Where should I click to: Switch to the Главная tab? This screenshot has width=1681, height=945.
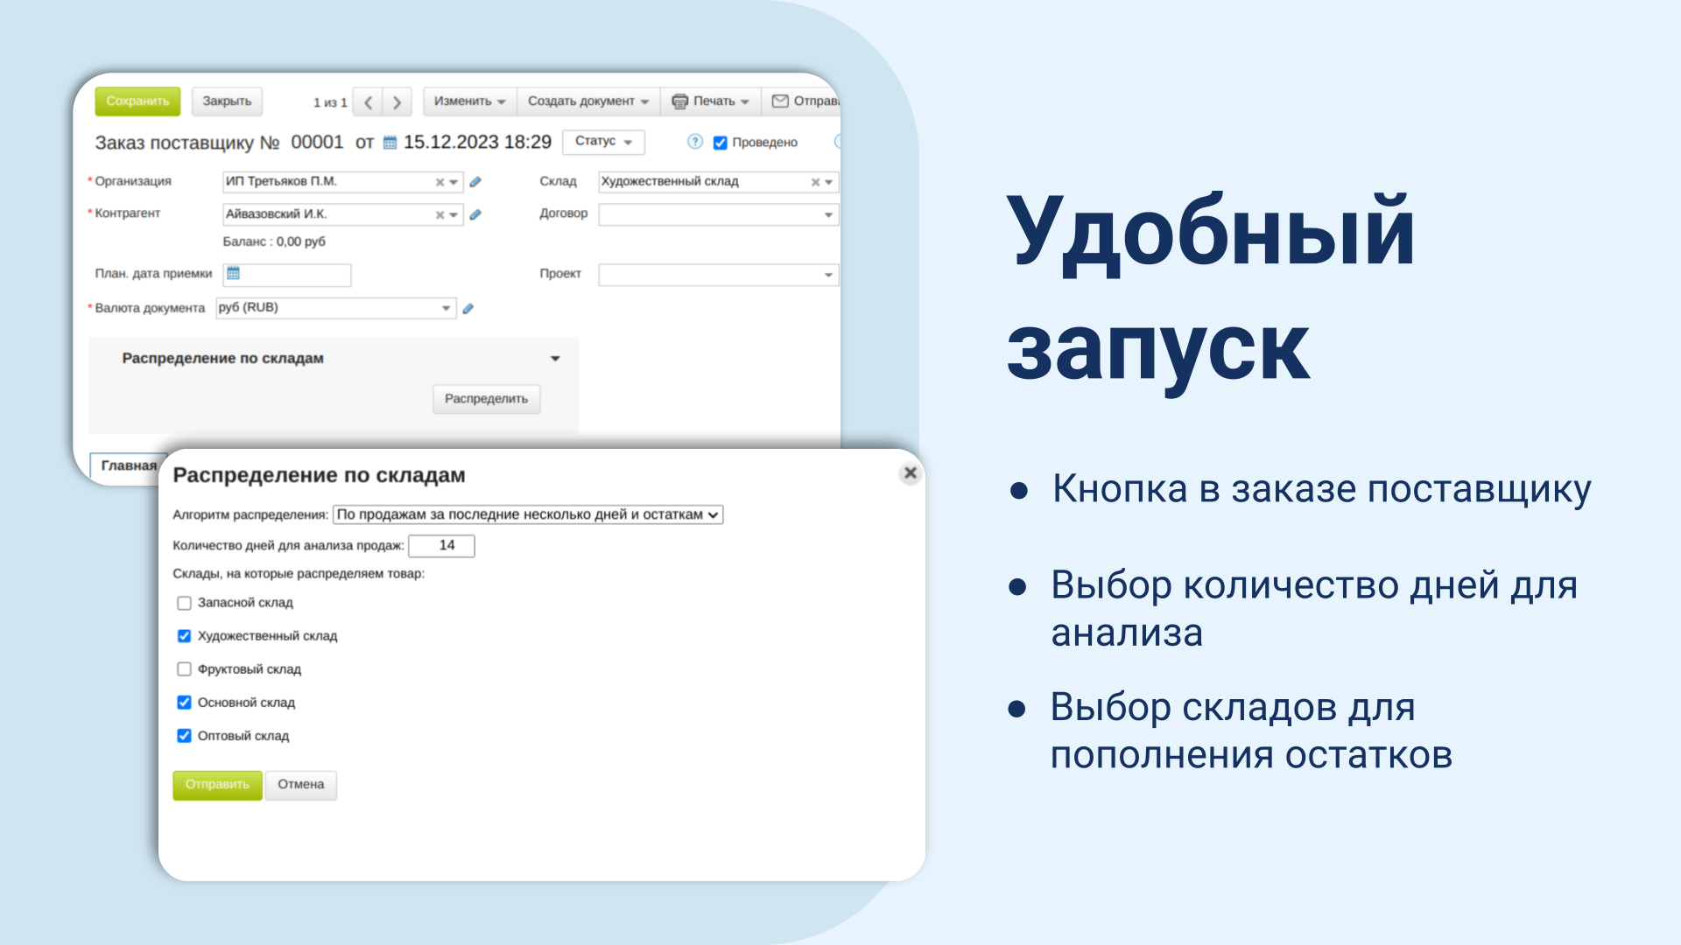click(x=129, y=465)
